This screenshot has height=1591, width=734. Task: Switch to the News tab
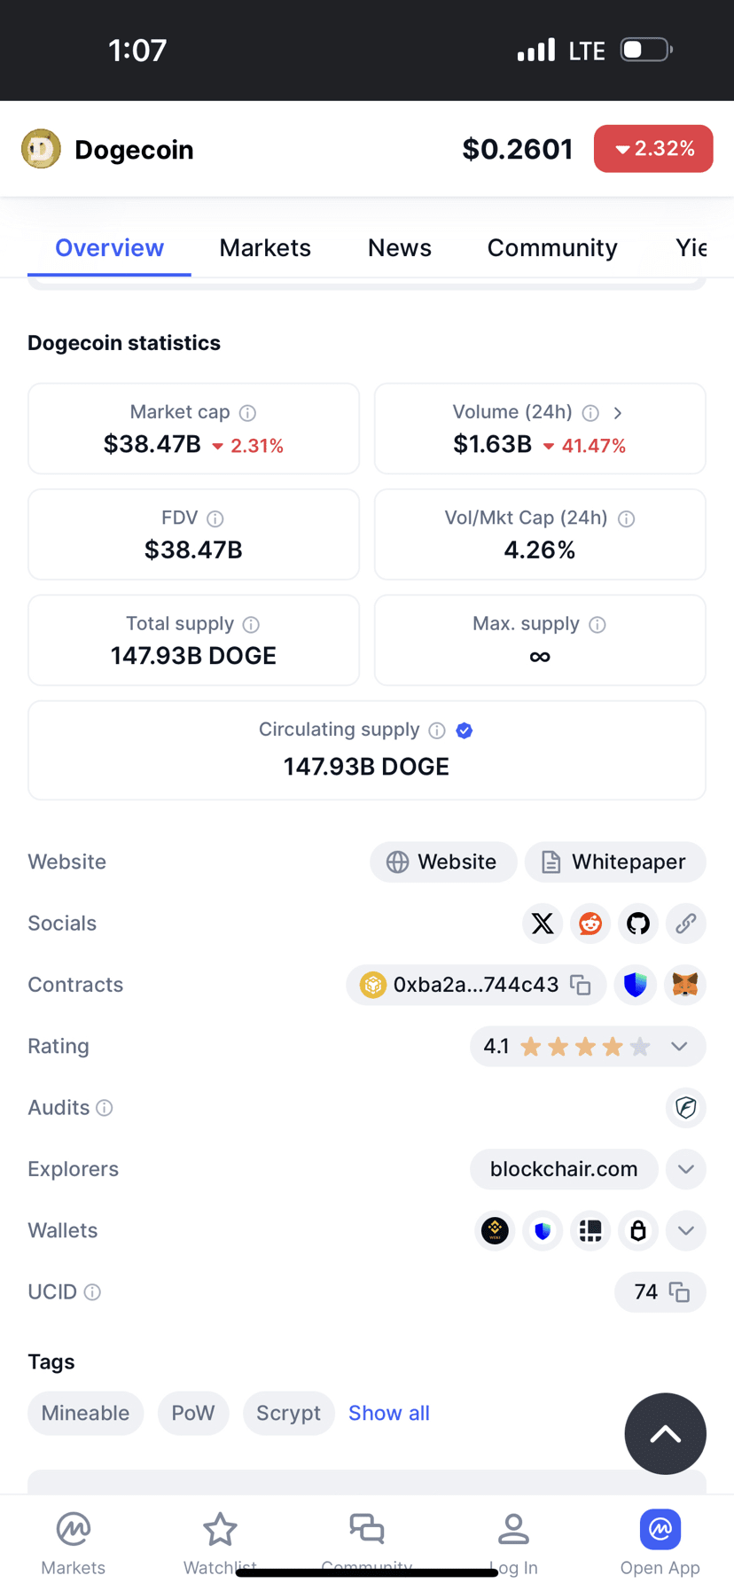pyautogui.click(x=399, y=248)
